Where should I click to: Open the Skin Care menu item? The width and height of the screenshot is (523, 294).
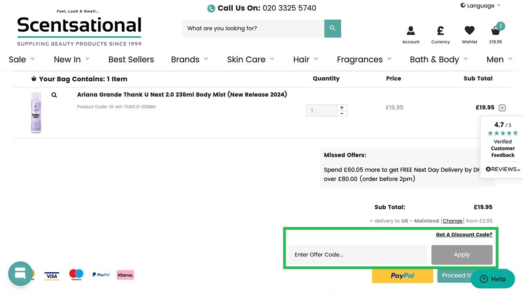click(246, 60)
